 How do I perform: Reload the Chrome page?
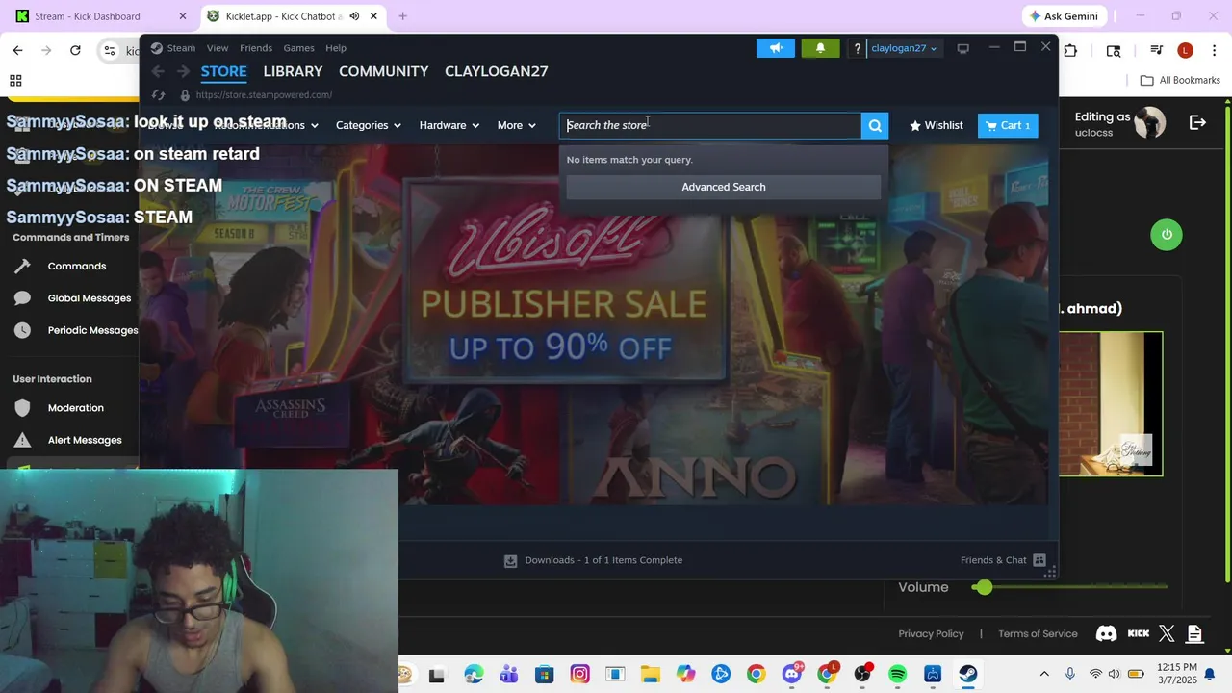click(x=75, y=50)
